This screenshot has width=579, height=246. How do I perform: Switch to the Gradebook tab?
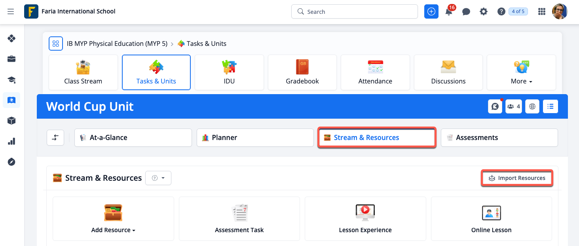pos(302,73)
